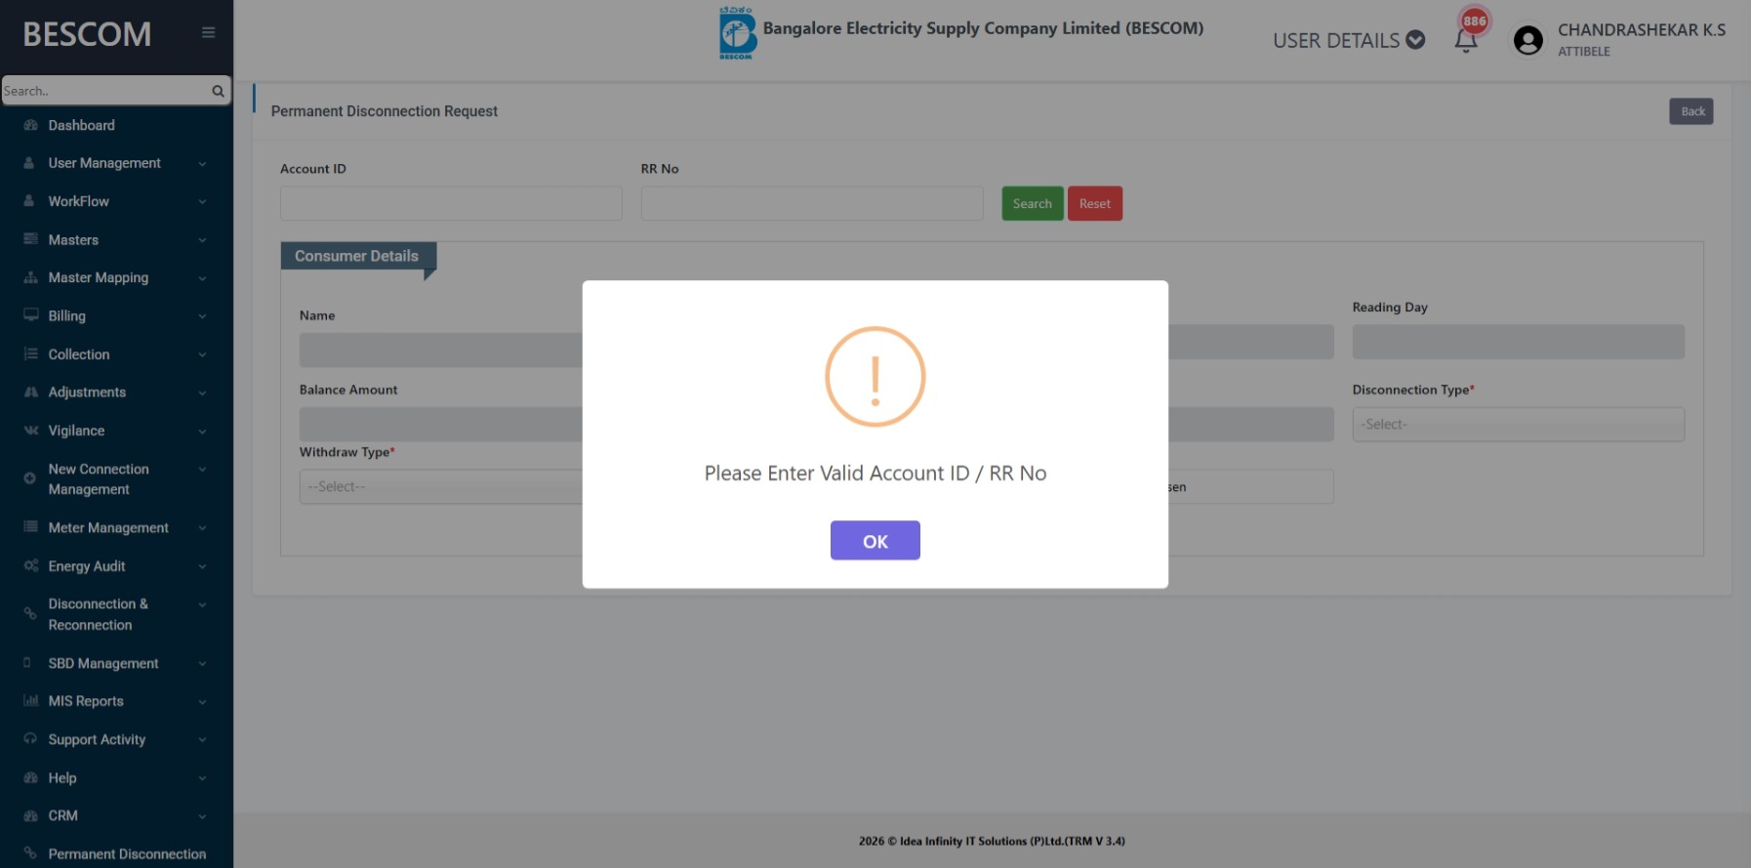1751x868 pixels.
Task: Expand the WorkFlow menu chevron
Action: [202, 202]
